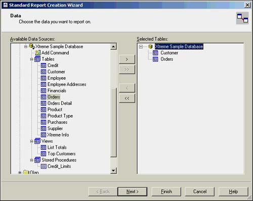Select the Xtreme Info label
Viewport: 253px width, 201px height.
click(x=58, y=135)
